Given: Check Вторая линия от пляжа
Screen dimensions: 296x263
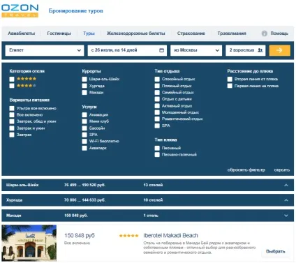Looking at the screenshot, I should (x=230, y=79).
